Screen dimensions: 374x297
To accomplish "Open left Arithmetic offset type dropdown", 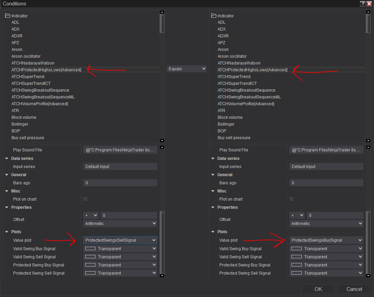I will tap(120, 223).
